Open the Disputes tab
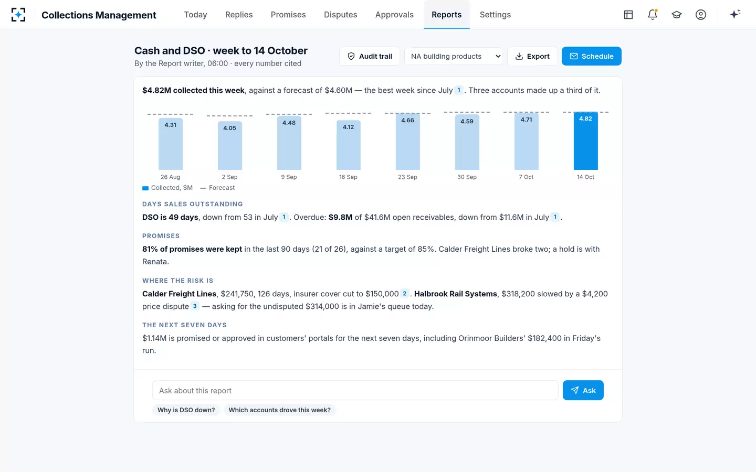The width and height of the screenshot is (756, 472). pos(341,15)
